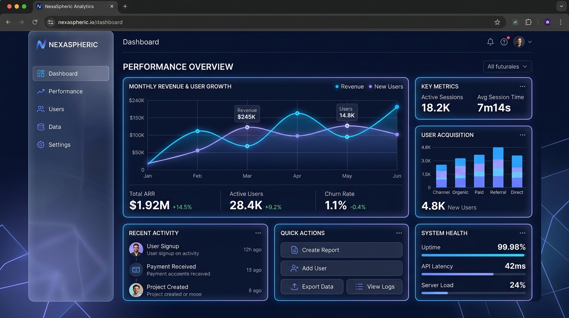The width and height of the screenshot is (569, 318).
Task: Open Recent Activity more options menu
Action: click(258, 233)
